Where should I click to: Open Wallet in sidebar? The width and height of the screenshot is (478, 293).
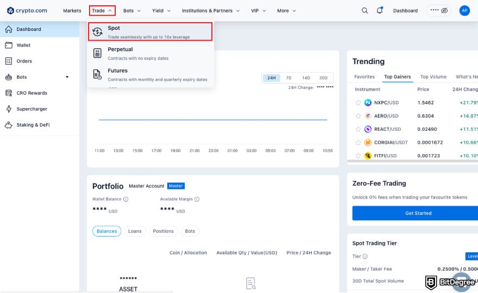(40, 45)
